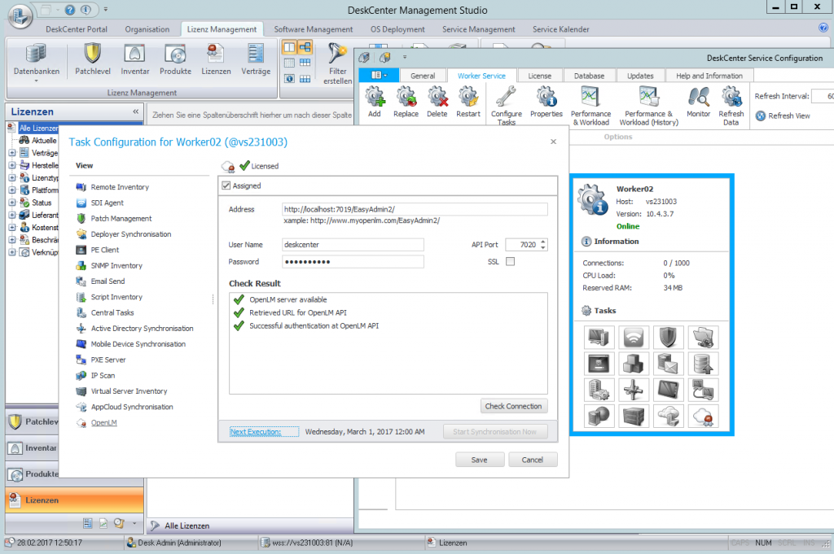
Task: Click the Add worker icon
Action: click(375, 98)
